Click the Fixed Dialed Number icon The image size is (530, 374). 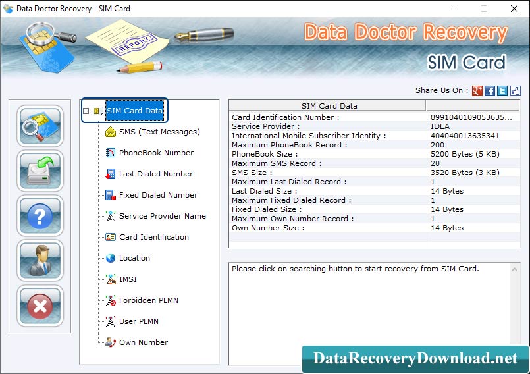111,195
